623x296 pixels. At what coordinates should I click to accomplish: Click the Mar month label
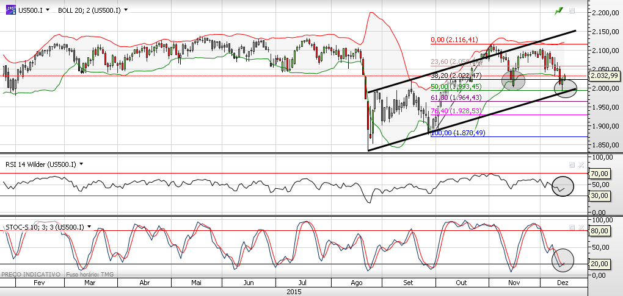click(90, 283)
